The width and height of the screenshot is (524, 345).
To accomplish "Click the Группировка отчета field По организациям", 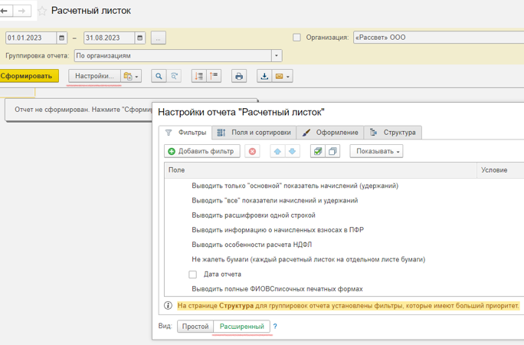I will tap(173, 55).
